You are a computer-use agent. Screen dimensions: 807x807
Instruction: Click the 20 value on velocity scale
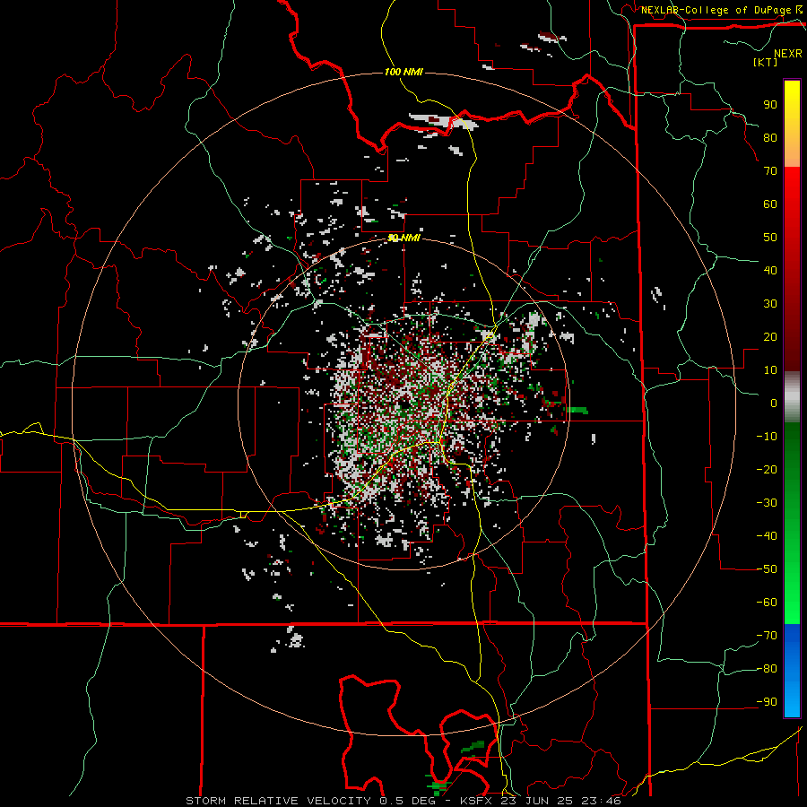pyautogui.click(x=770, y=337)
